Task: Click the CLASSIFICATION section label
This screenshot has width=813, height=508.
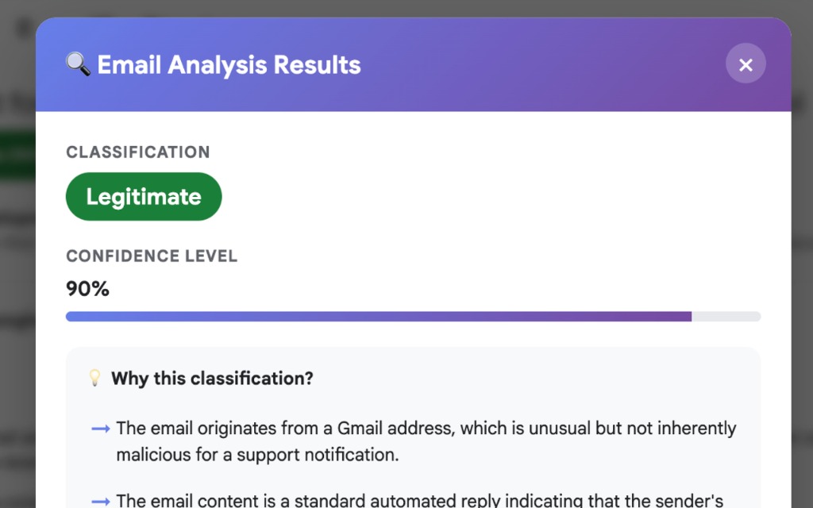Action: point(138,152)
